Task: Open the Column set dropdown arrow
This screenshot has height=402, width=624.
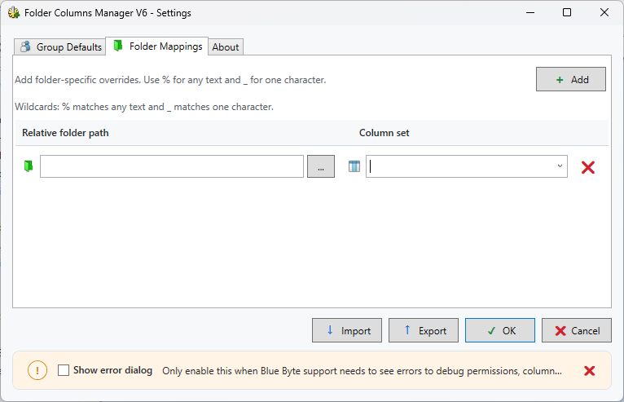Action: pos(560,166)
